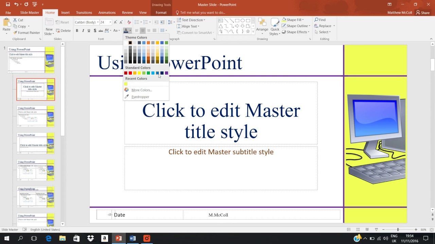Open the File tab

pyautogui.click(x=8, y=13)
